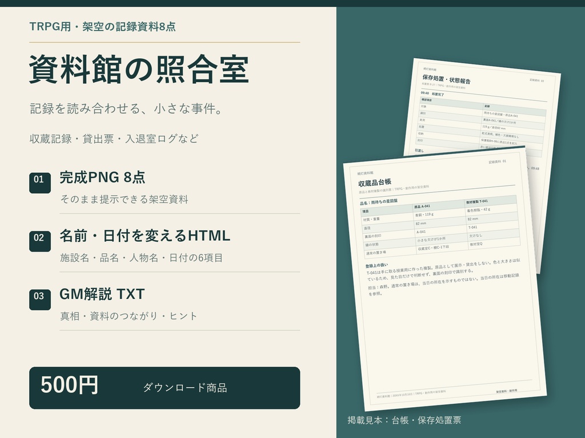Click the tagline 記録を読み合わせる、小さな事件。

pos(127,109)
